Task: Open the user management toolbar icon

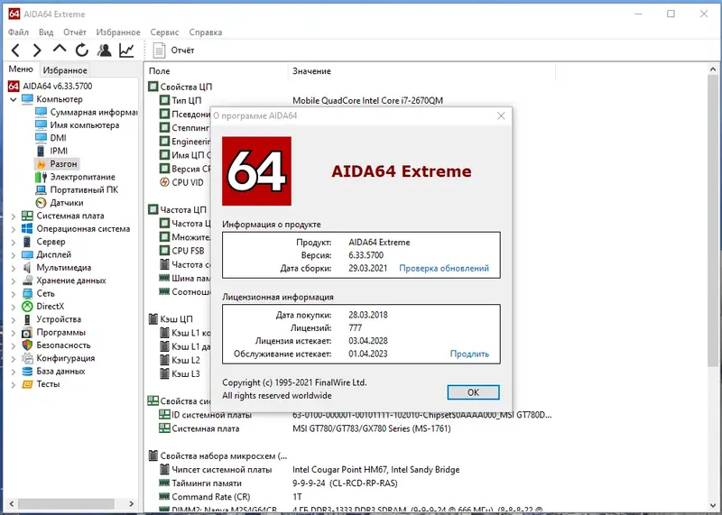Action: click(x=105, y=50)
